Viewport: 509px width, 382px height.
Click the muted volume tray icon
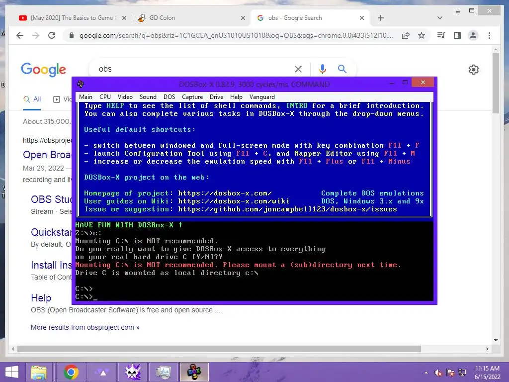[x=438, y=373]
